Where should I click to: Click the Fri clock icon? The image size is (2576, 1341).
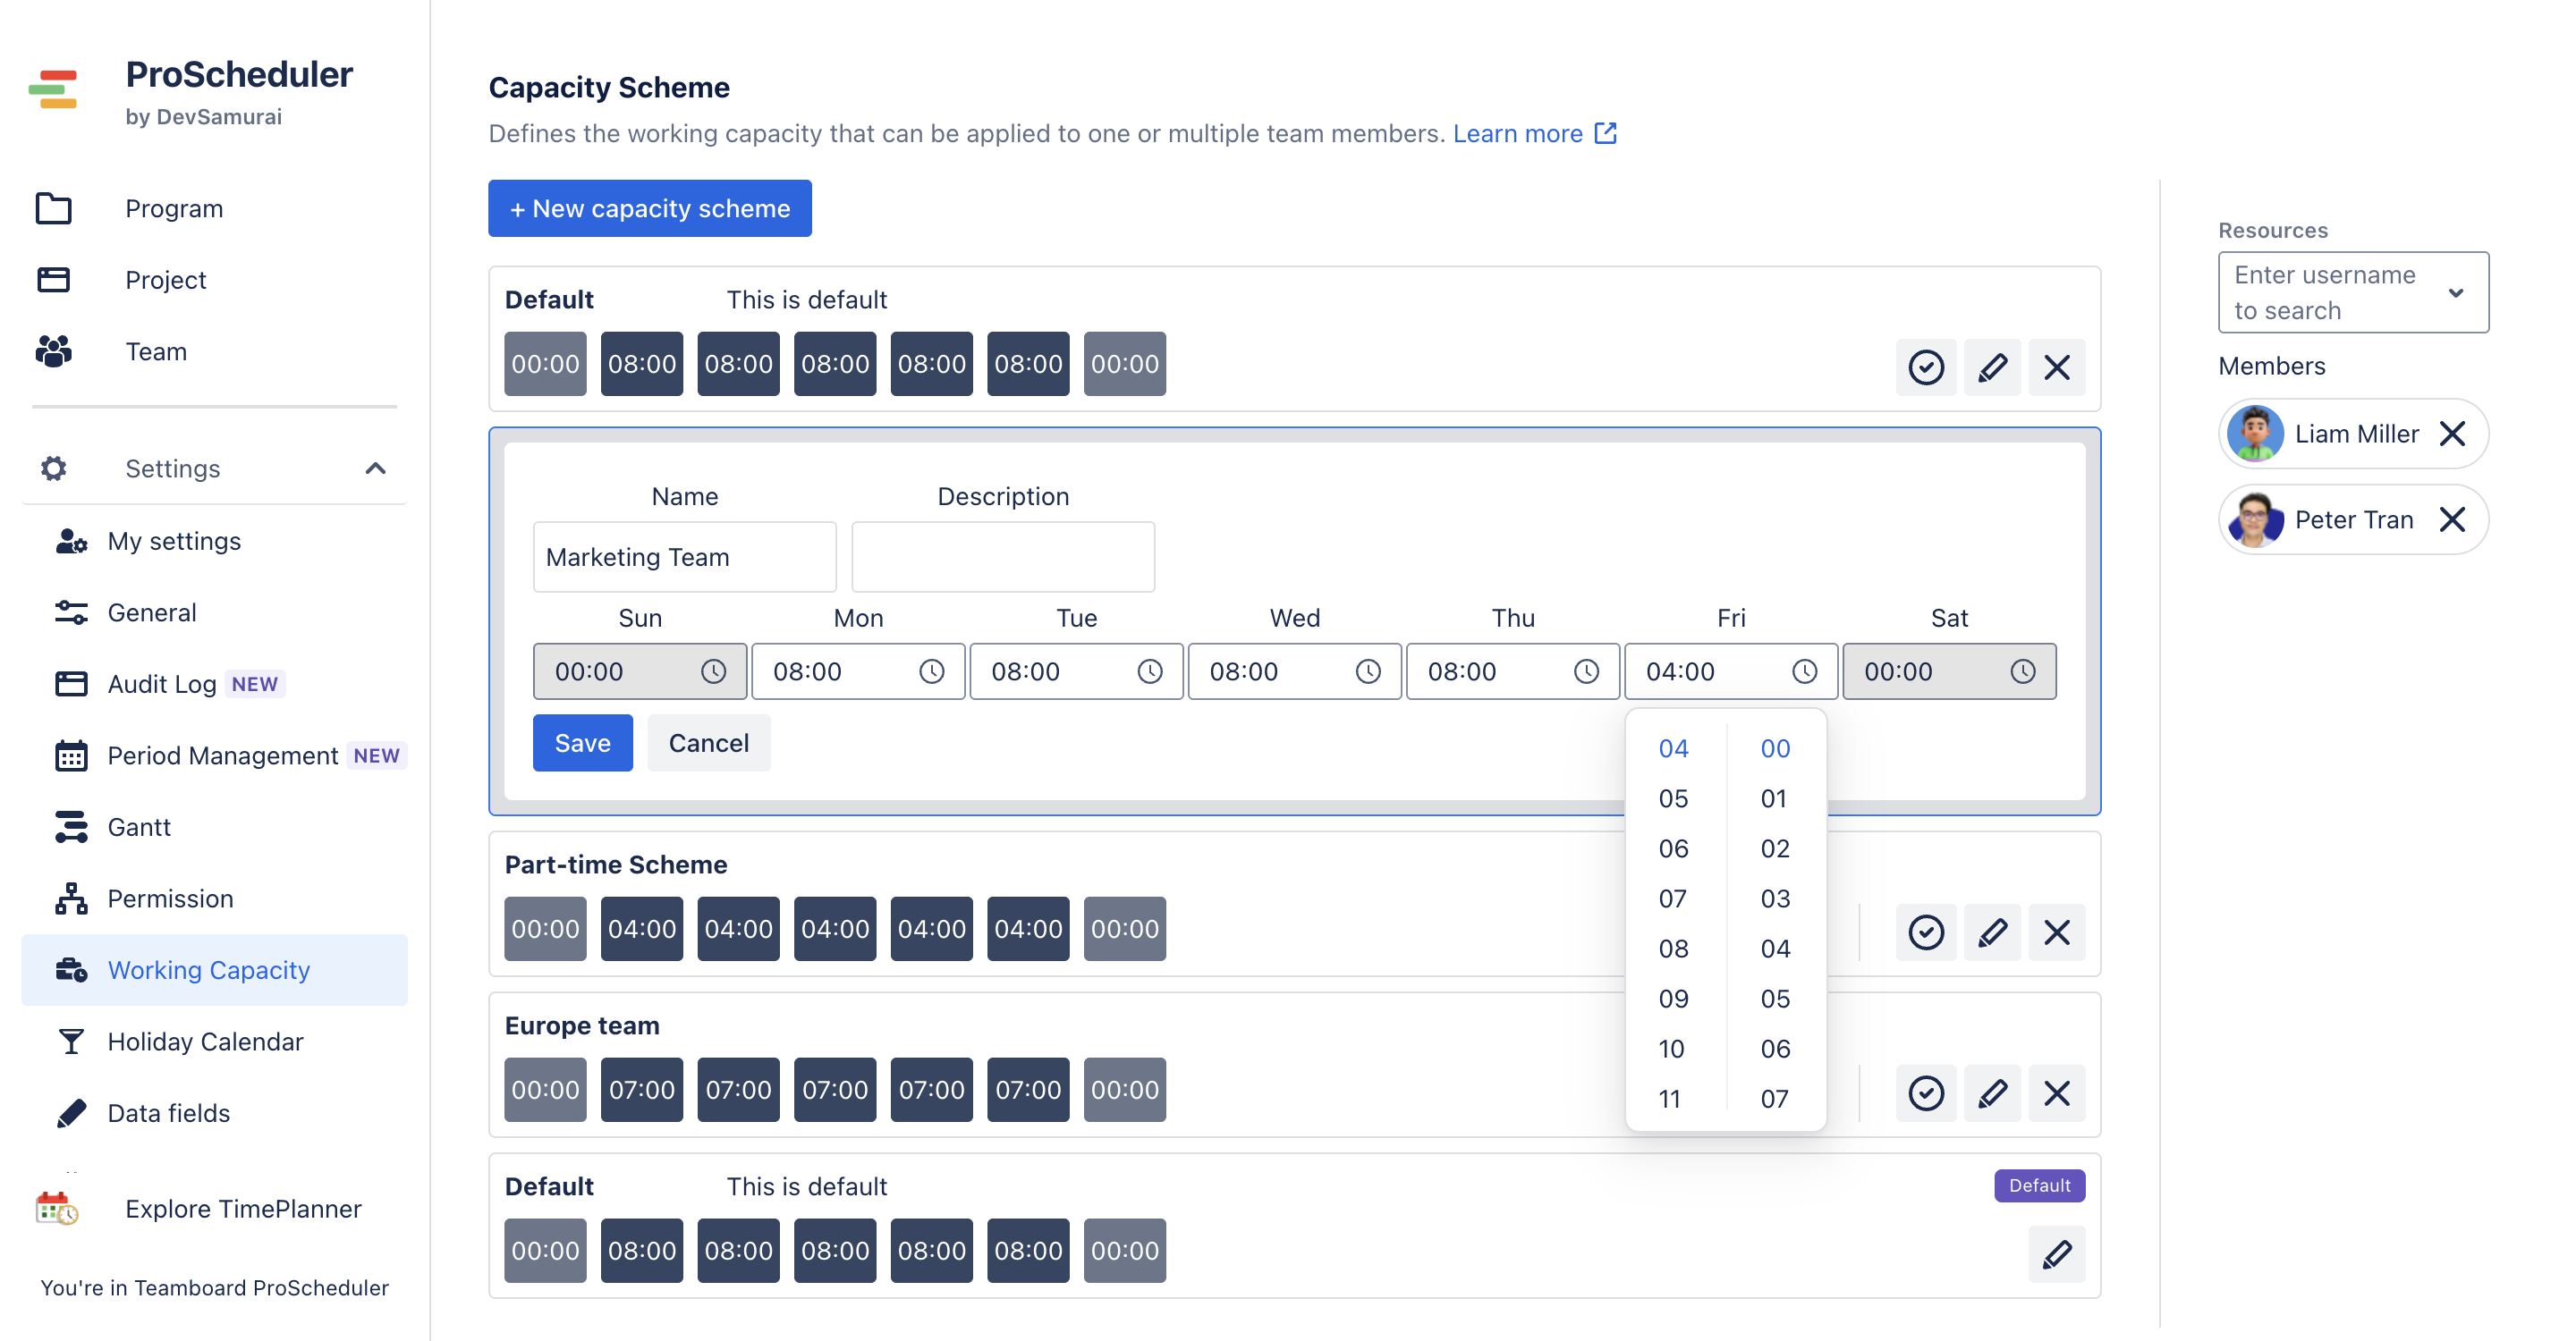[x=1804, y=671]
